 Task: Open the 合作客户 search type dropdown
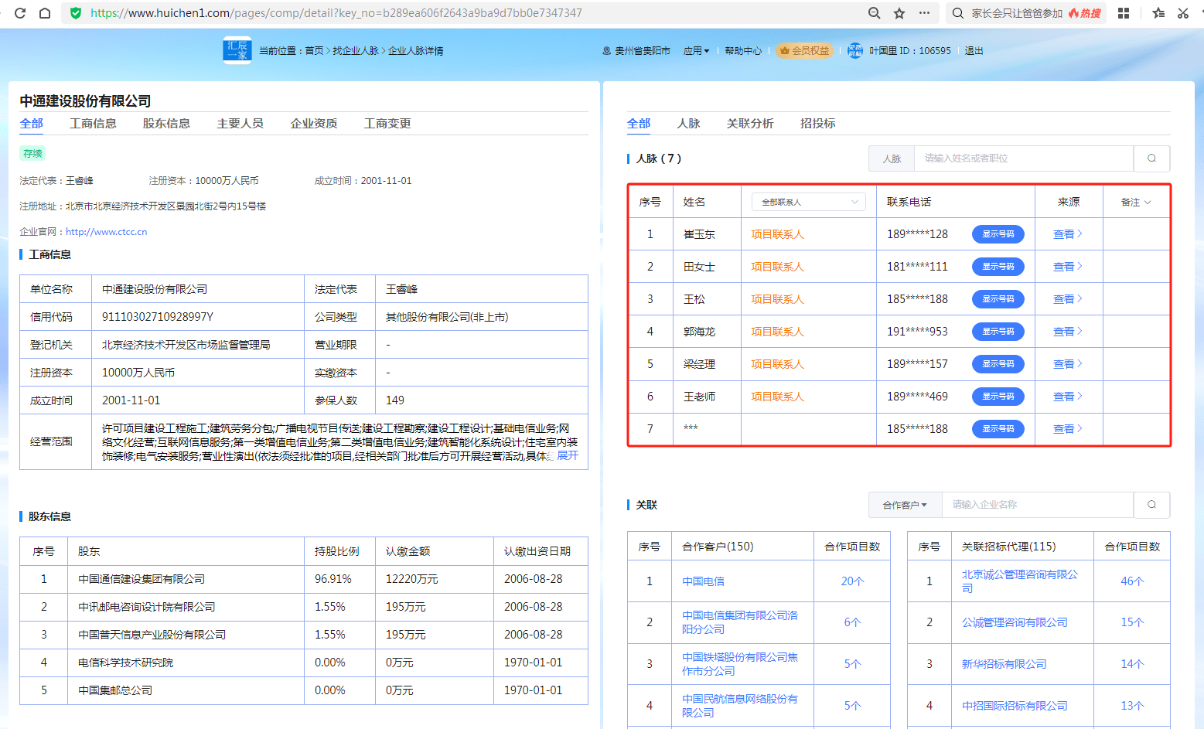(905, 505)
